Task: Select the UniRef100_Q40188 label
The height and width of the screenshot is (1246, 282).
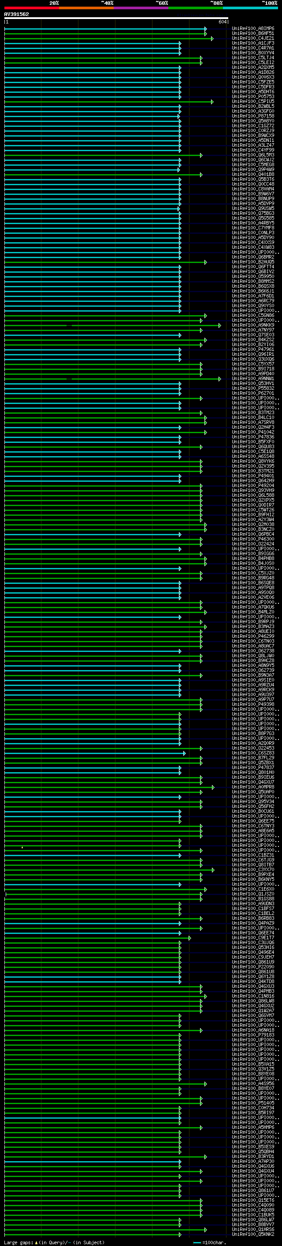Action: (x=253, y=175)
